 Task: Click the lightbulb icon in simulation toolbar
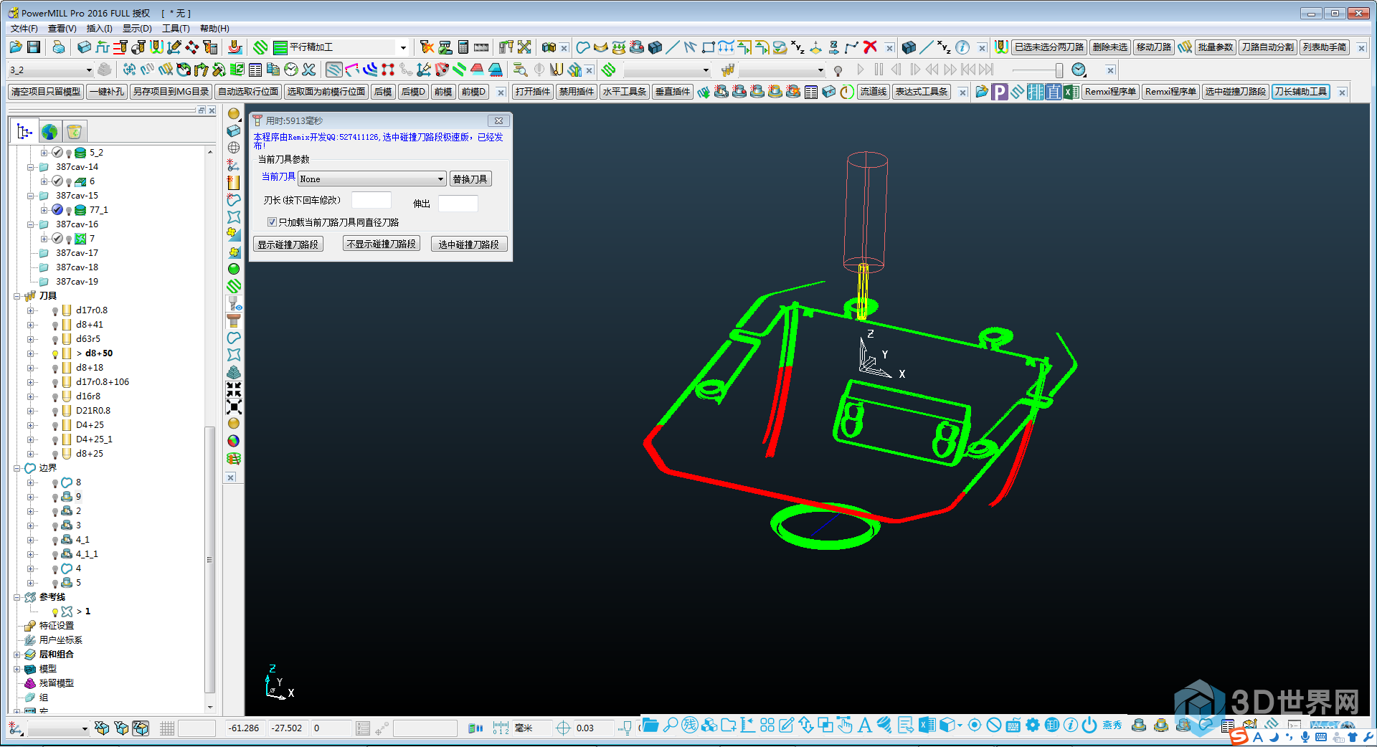pyautogui.click(x=838, y=70)
